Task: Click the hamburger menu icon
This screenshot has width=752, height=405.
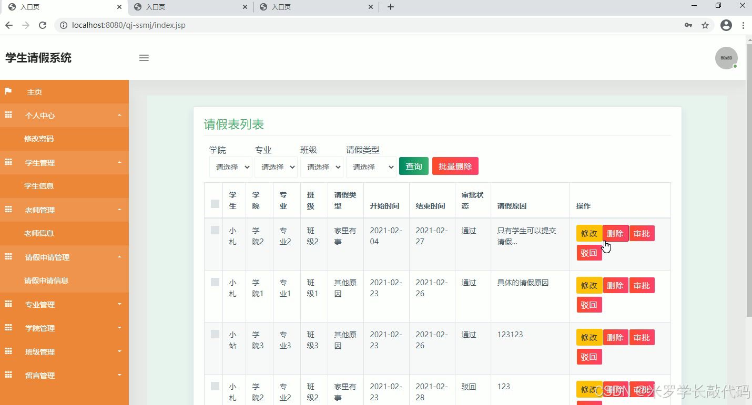Action: coord(144,58)
